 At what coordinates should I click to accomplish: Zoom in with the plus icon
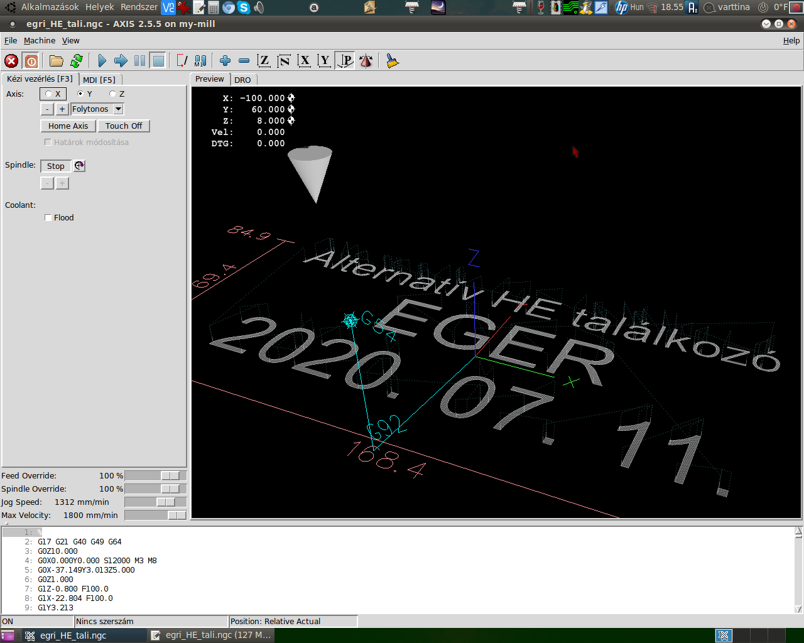pyautogui.click(x=225, y=61)
